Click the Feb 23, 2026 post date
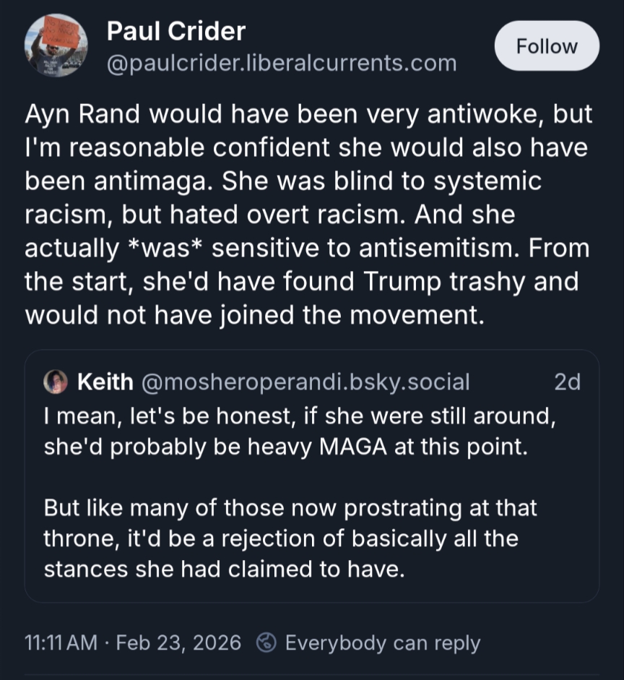This screenshot has width=624, height=680. click(178, 642)
